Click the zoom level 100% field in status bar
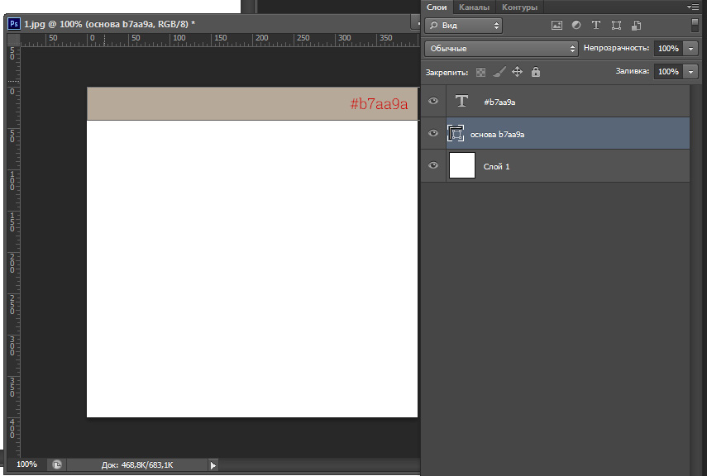Viewport: 707px width, 476px height. (26, 464)
